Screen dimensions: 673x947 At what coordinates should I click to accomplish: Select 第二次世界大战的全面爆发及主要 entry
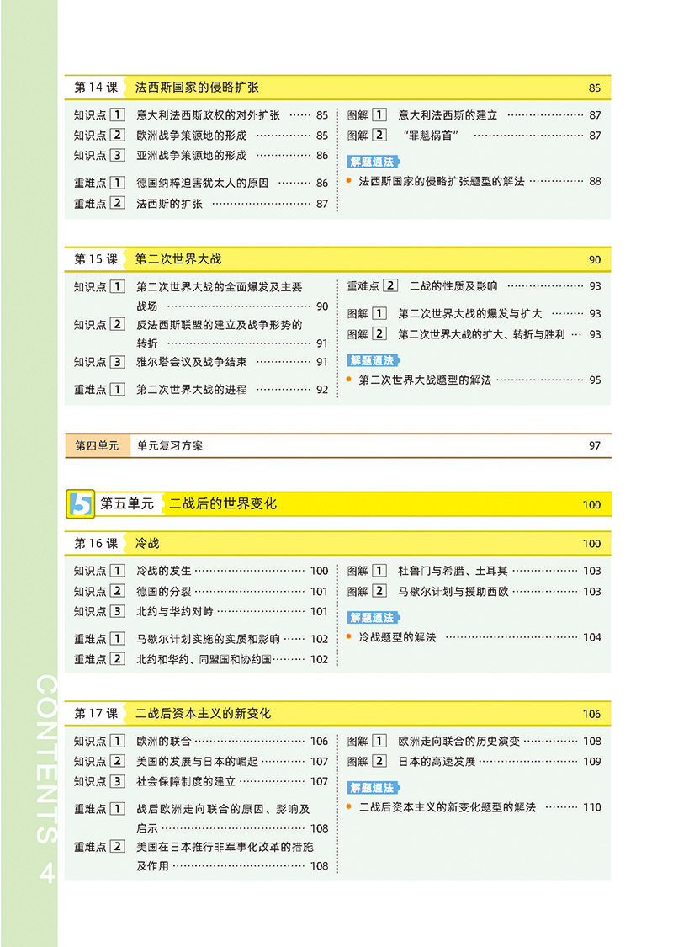pos(219,287)
